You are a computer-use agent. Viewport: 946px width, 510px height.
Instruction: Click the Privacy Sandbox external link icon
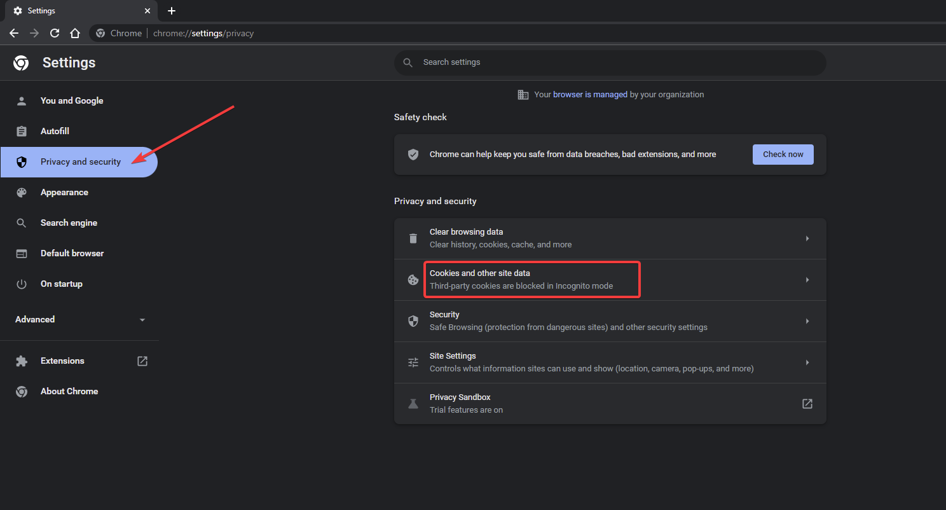click(807, 404)
